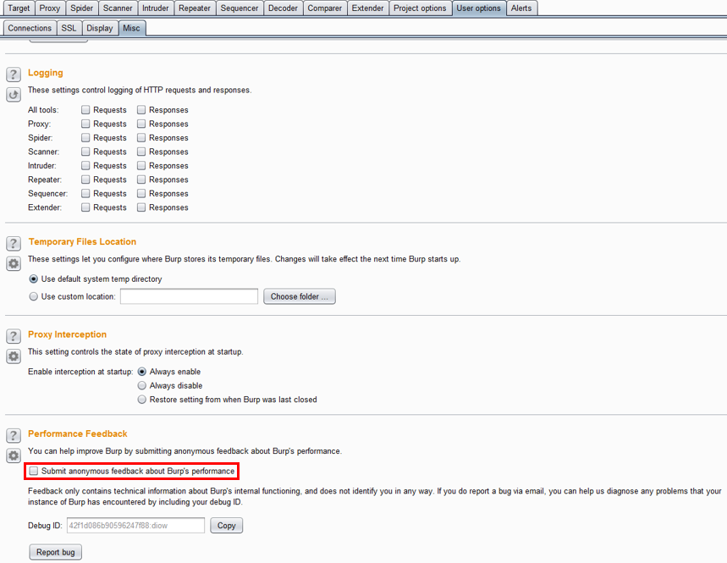Open gear options for Proxy Interception
The width and height of the screenshot is (727, 563).
point(14,356)
